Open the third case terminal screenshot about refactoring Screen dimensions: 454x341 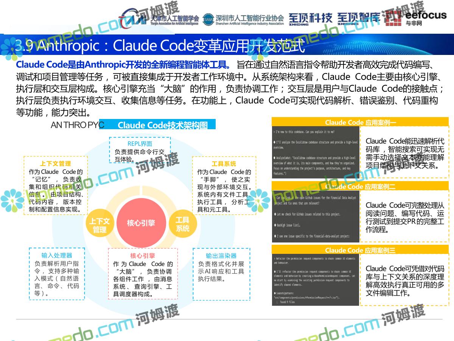pyautogui.click(x=316, y=280)
